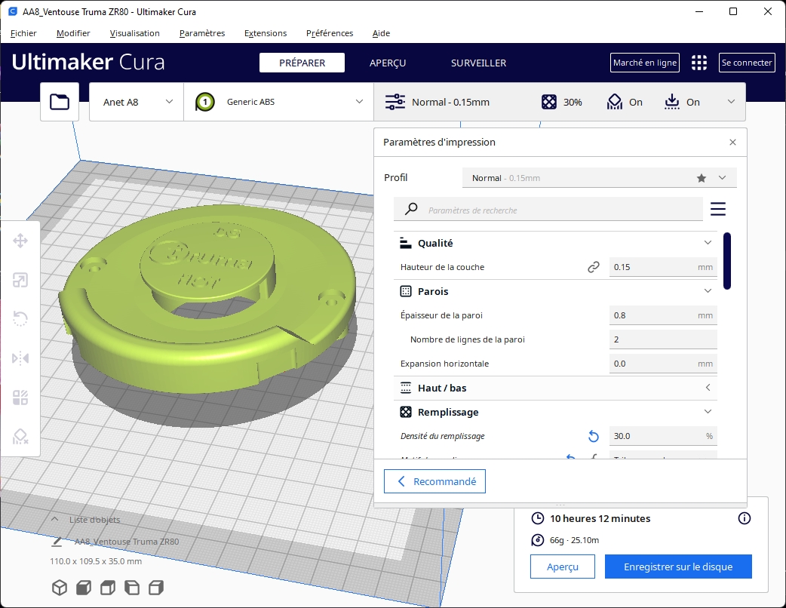Open the Extensions menu
This screenshot has width=786, height=608.
click(x=266, y=33)
